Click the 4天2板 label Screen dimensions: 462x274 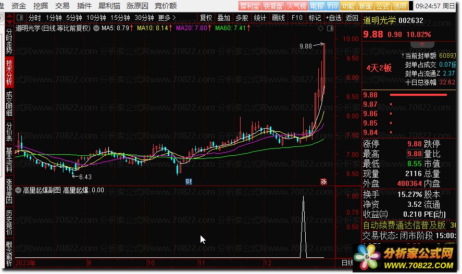tap(379, 68)
